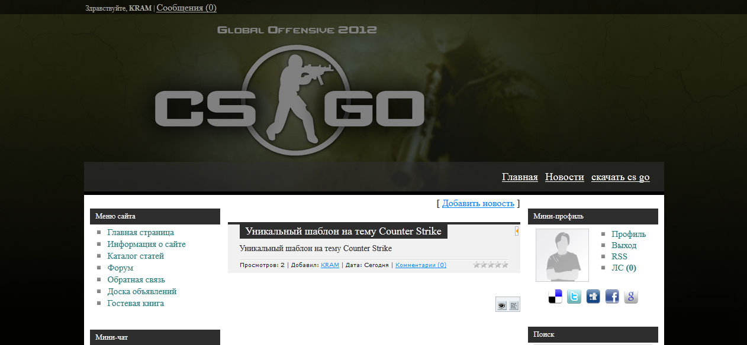Open the RSS feed link
Screen dimensions: 747x345
pos(620,257)
